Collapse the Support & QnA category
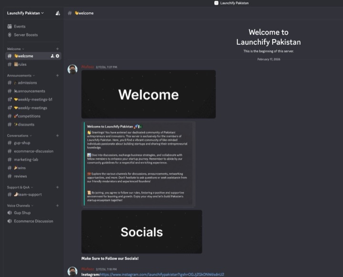 [x=20, y=187]
